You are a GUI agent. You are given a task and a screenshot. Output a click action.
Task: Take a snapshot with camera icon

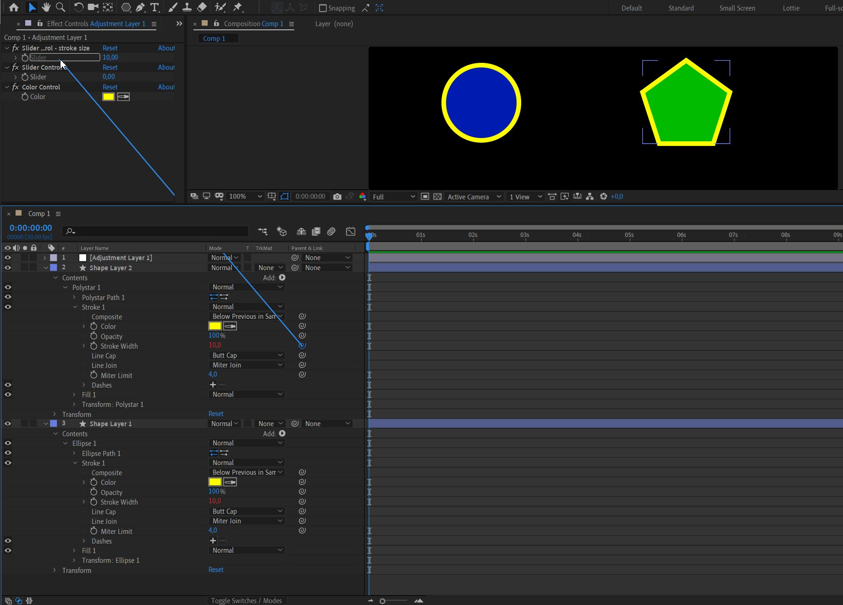coord(337,196)
